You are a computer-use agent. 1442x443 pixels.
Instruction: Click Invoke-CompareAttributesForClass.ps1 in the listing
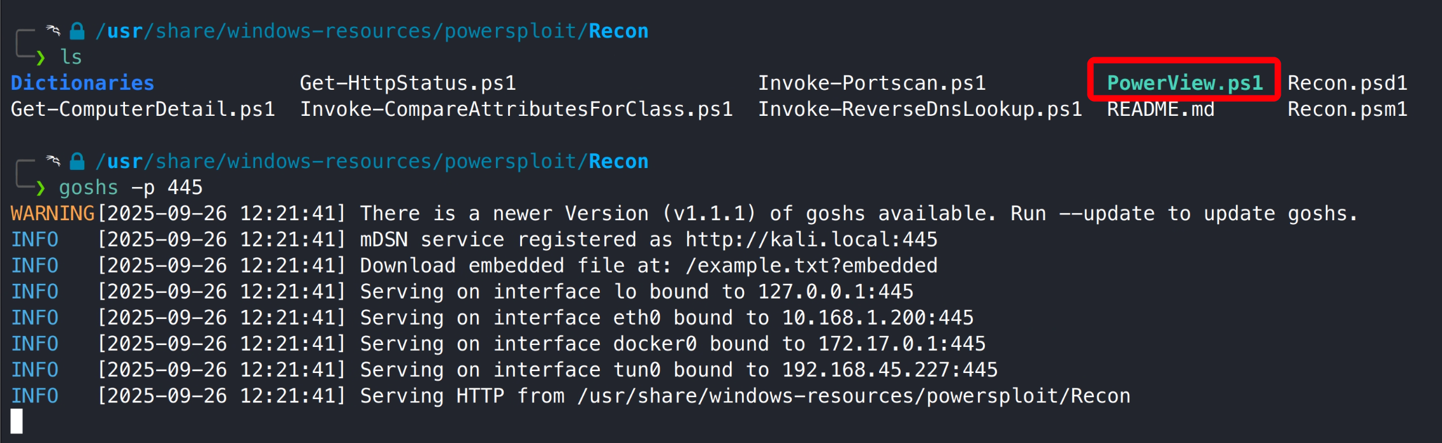516,109
